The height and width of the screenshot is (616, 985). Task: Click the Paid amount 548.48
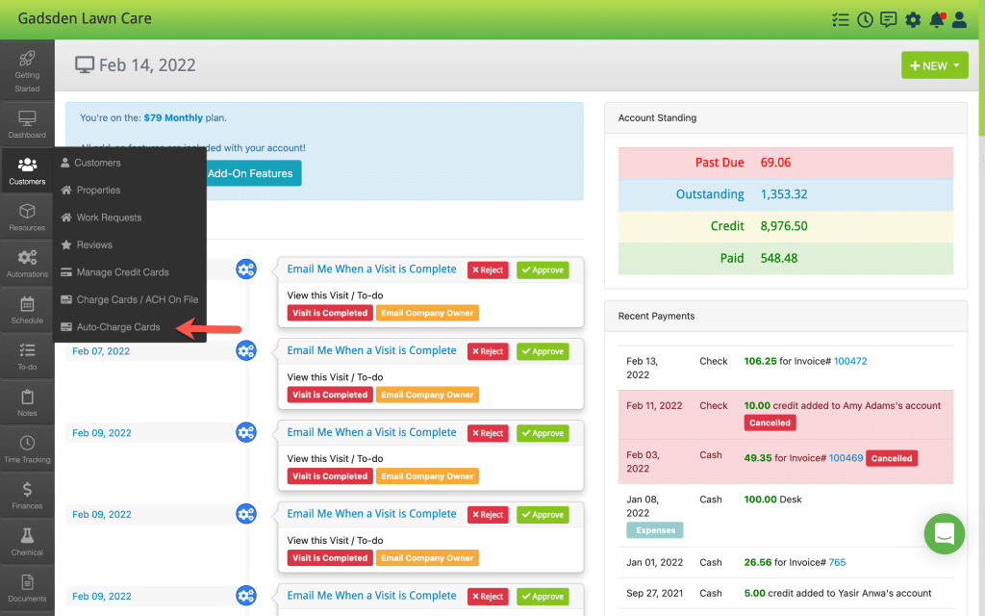click(778, 258)
